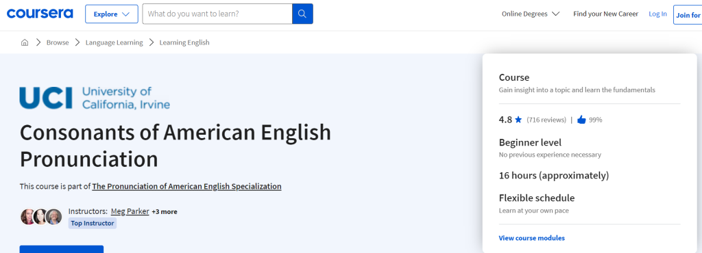Click the Log In link
The width and height of the screenshot is (702, 253).
click(657, 14)
